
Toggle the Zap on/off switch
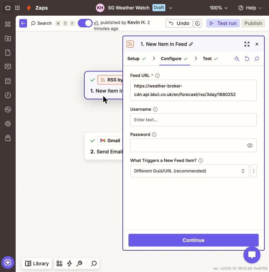[x=85, y=23]
